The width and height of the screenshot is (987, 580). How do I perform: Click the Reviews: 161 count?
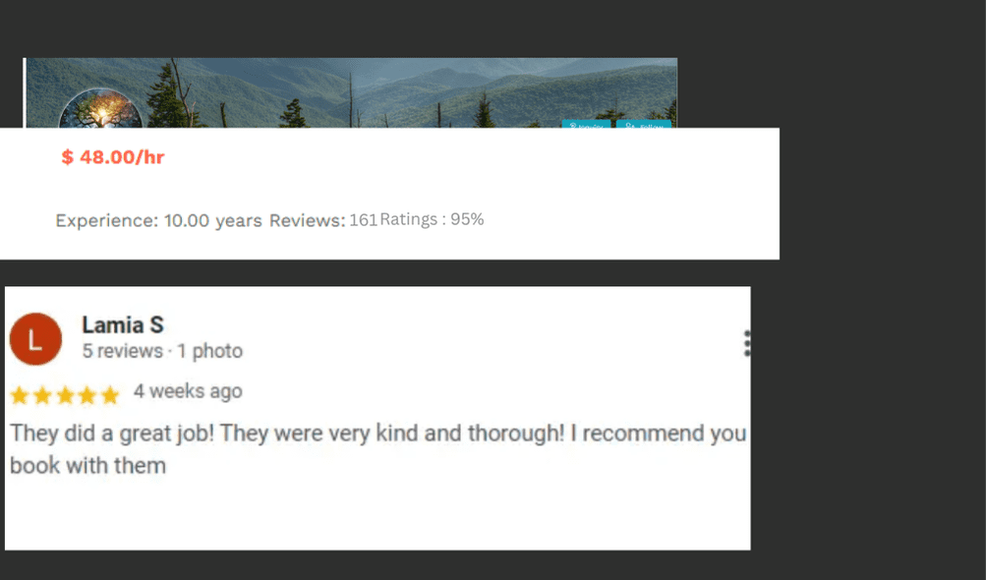coord(323,220)
